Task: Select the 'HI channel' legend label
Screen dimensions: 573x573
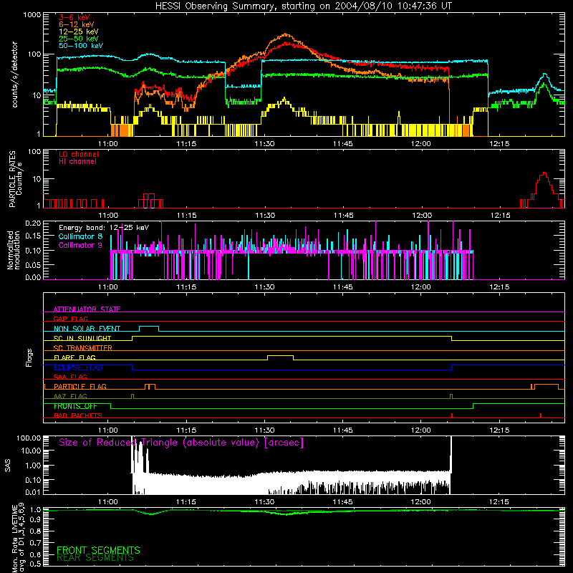Action: point(77,162)
